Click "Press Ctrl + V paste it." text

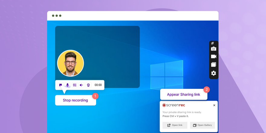point(176,116)
